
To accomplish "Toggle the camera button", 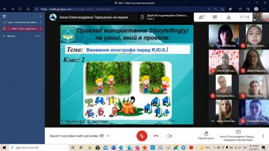I will [169, 136].
